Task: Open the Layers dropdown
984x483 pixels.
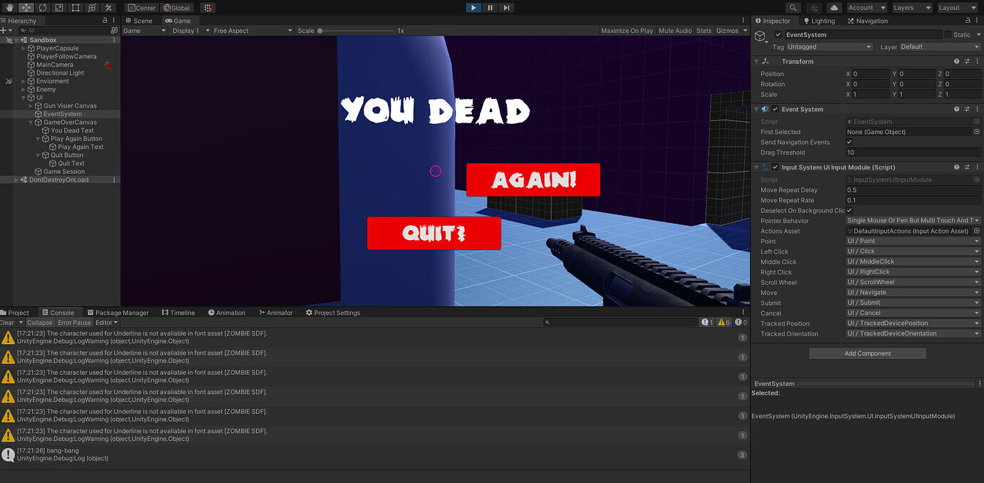Action: coord(912,7)
